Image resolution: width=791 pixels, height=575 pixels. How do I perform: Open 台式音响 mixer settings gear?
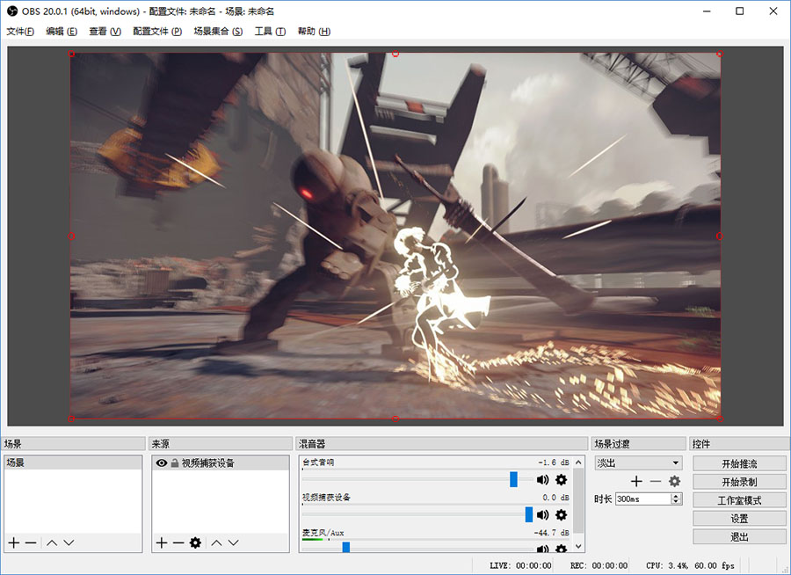561,480
